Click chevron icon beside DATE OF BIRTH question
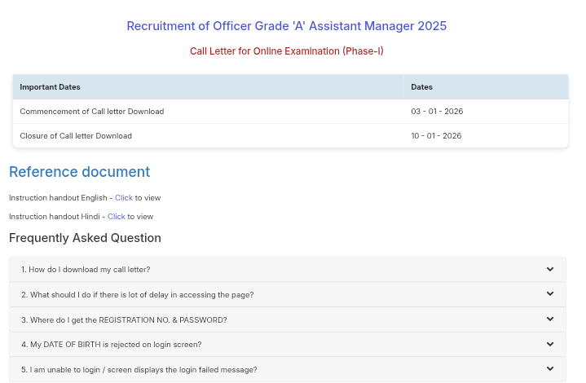586x383 pixels. pyautogui.click(x=550, y=344)
